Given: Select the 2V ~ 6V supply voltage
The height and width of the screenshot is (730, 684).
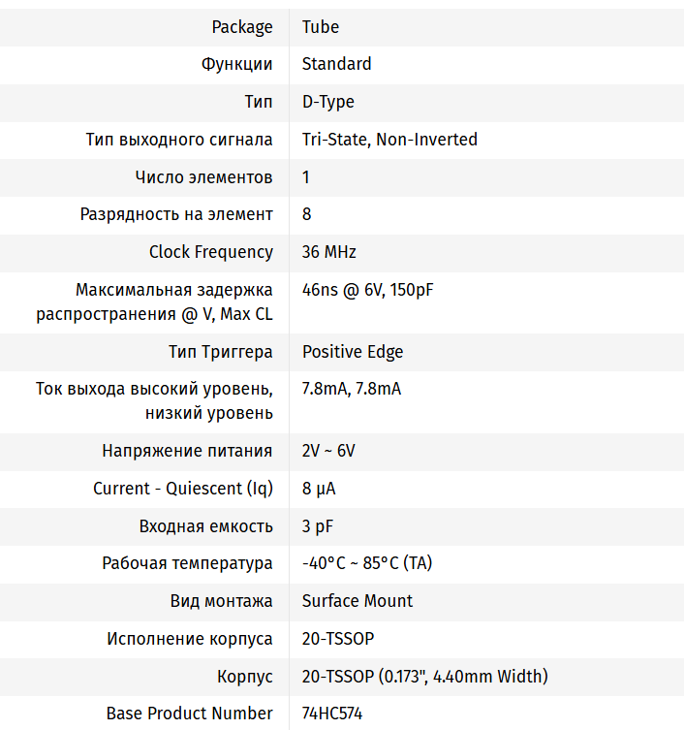Looking at the screenshot, I should click(328, 451).
